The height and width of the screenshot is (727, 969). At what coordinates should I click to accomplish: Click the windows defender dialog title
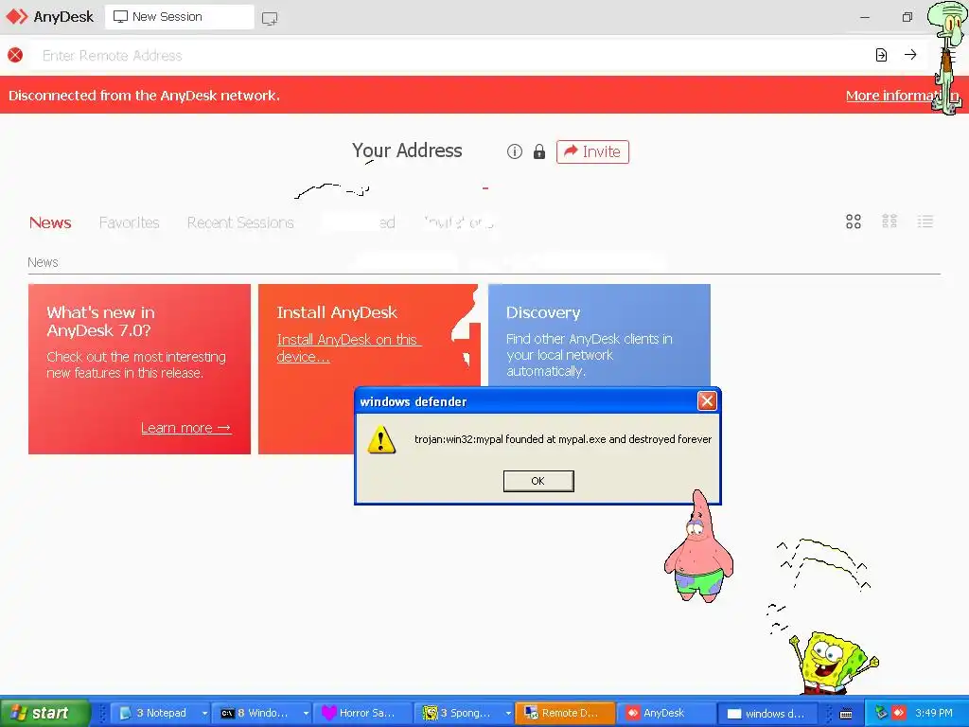pyautogui.click(x=414, y=401)
